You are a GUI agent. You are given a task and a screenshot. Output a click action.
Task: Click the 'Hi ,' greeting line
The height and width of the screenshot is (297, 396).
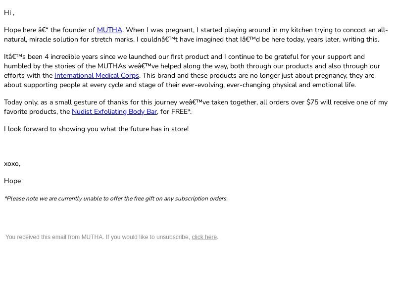(9, 13)
